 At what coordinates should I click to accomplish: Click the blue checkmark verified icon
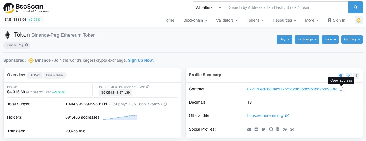(348, 76)
